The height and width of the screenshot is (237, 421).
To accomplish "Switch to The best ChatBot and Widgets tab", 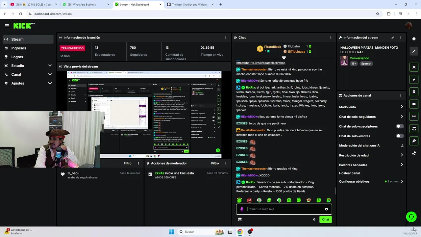I will tap(190, 5).
